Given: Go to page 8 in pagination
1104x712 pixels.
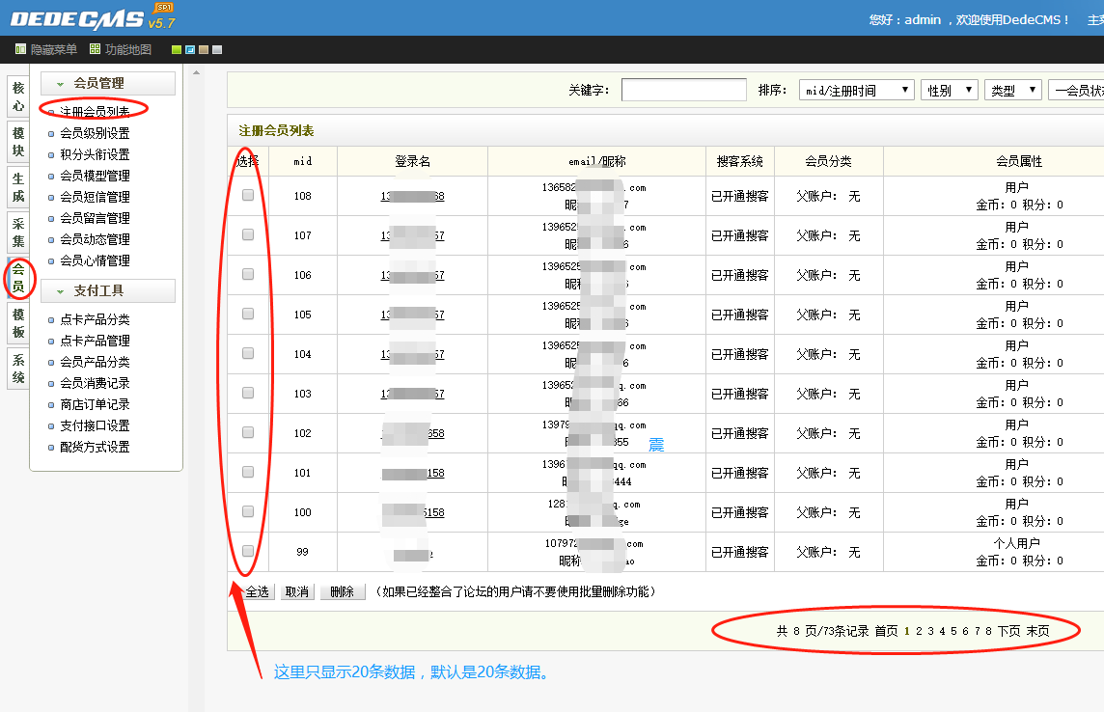Looking at the screenshot, I should pyautogui.click(x=988, y=631).
